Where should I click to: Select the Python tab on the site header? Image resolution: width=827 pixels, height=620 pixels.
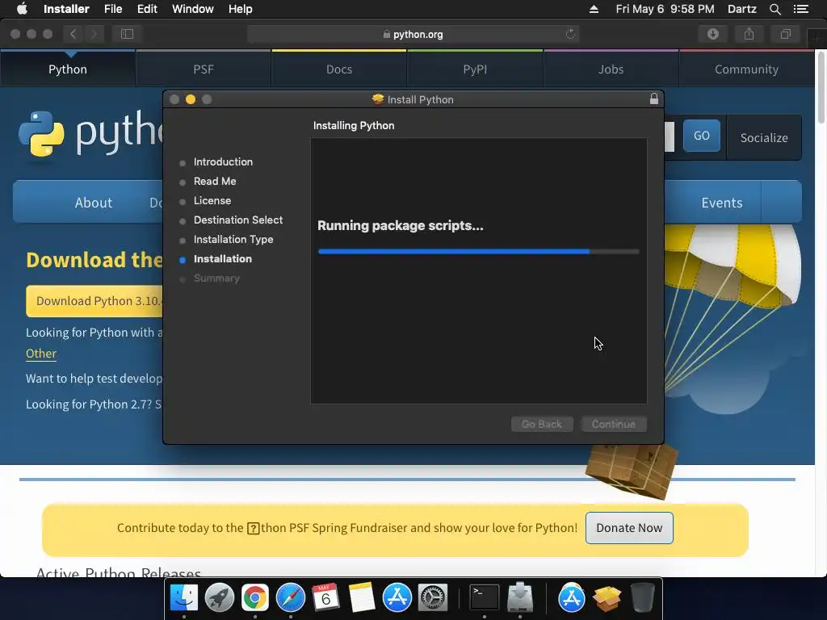(x=68, y=69)
